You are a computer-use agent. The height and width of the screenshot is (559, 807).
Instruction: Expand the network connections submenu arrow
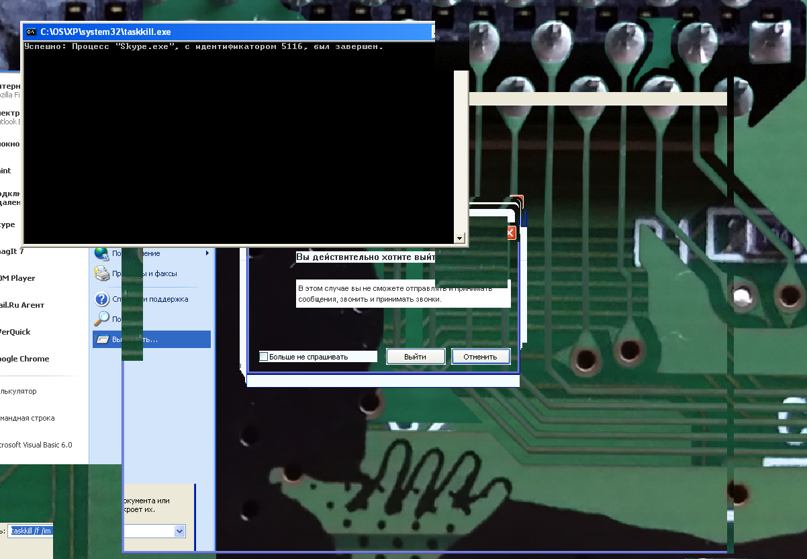pos(207,253)
